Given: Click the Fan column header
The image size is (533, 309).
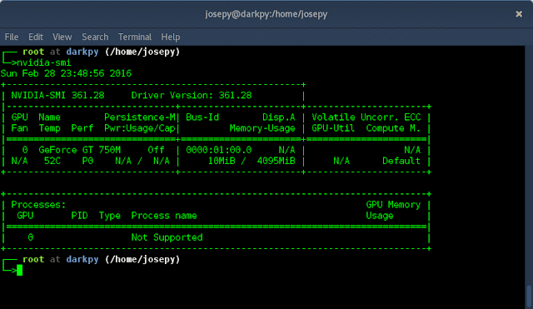Looking at the screenshot, I should (19, 128).
